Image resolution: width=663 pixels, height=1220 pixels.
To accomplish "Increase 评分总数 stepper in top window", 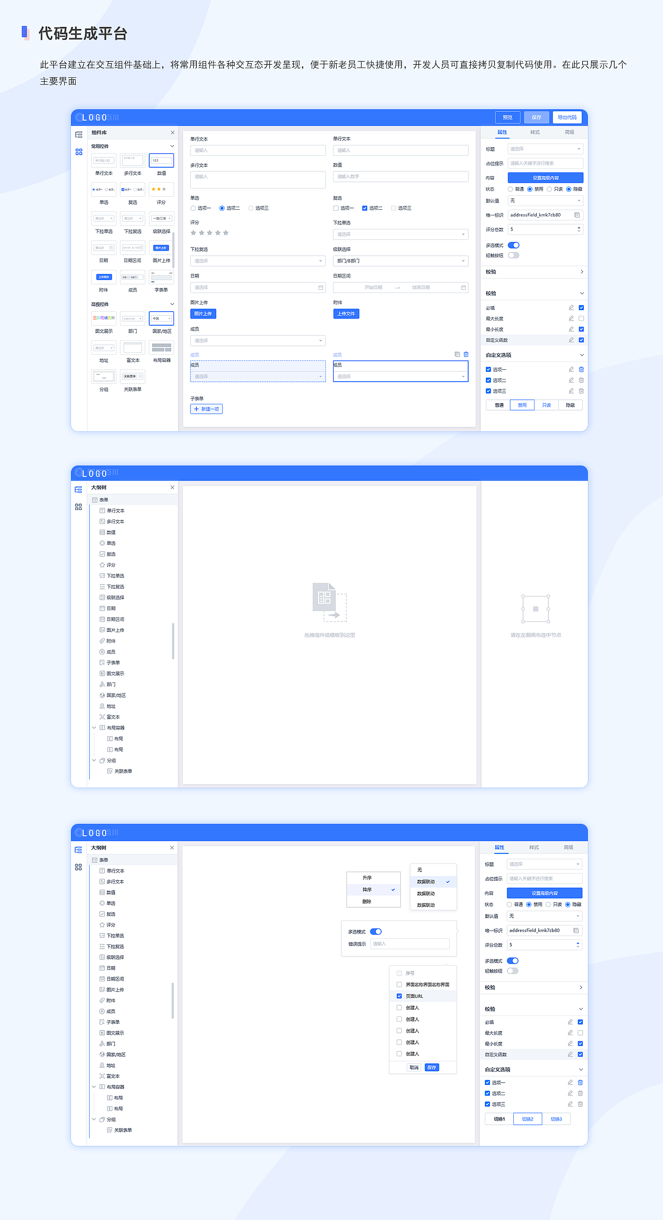I will [579, 227].
